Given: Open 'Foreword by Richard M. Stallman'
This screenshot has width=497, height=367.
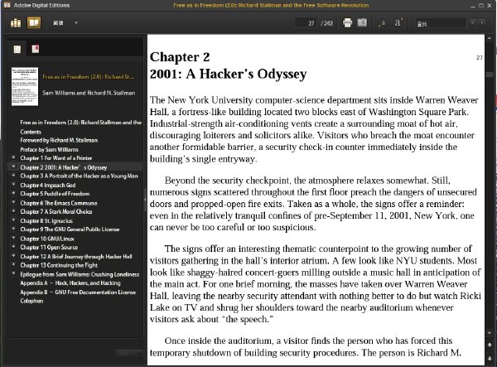Looking at the screenshot, I should coord(59,140).
